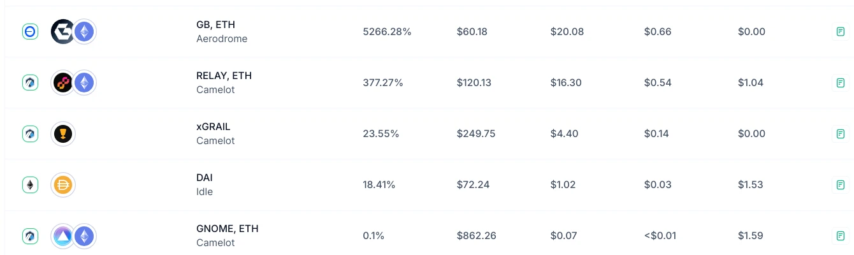This screenshot has height=255, width=854.
Task: Click the GB token logo
Action: tap(63, 31)
